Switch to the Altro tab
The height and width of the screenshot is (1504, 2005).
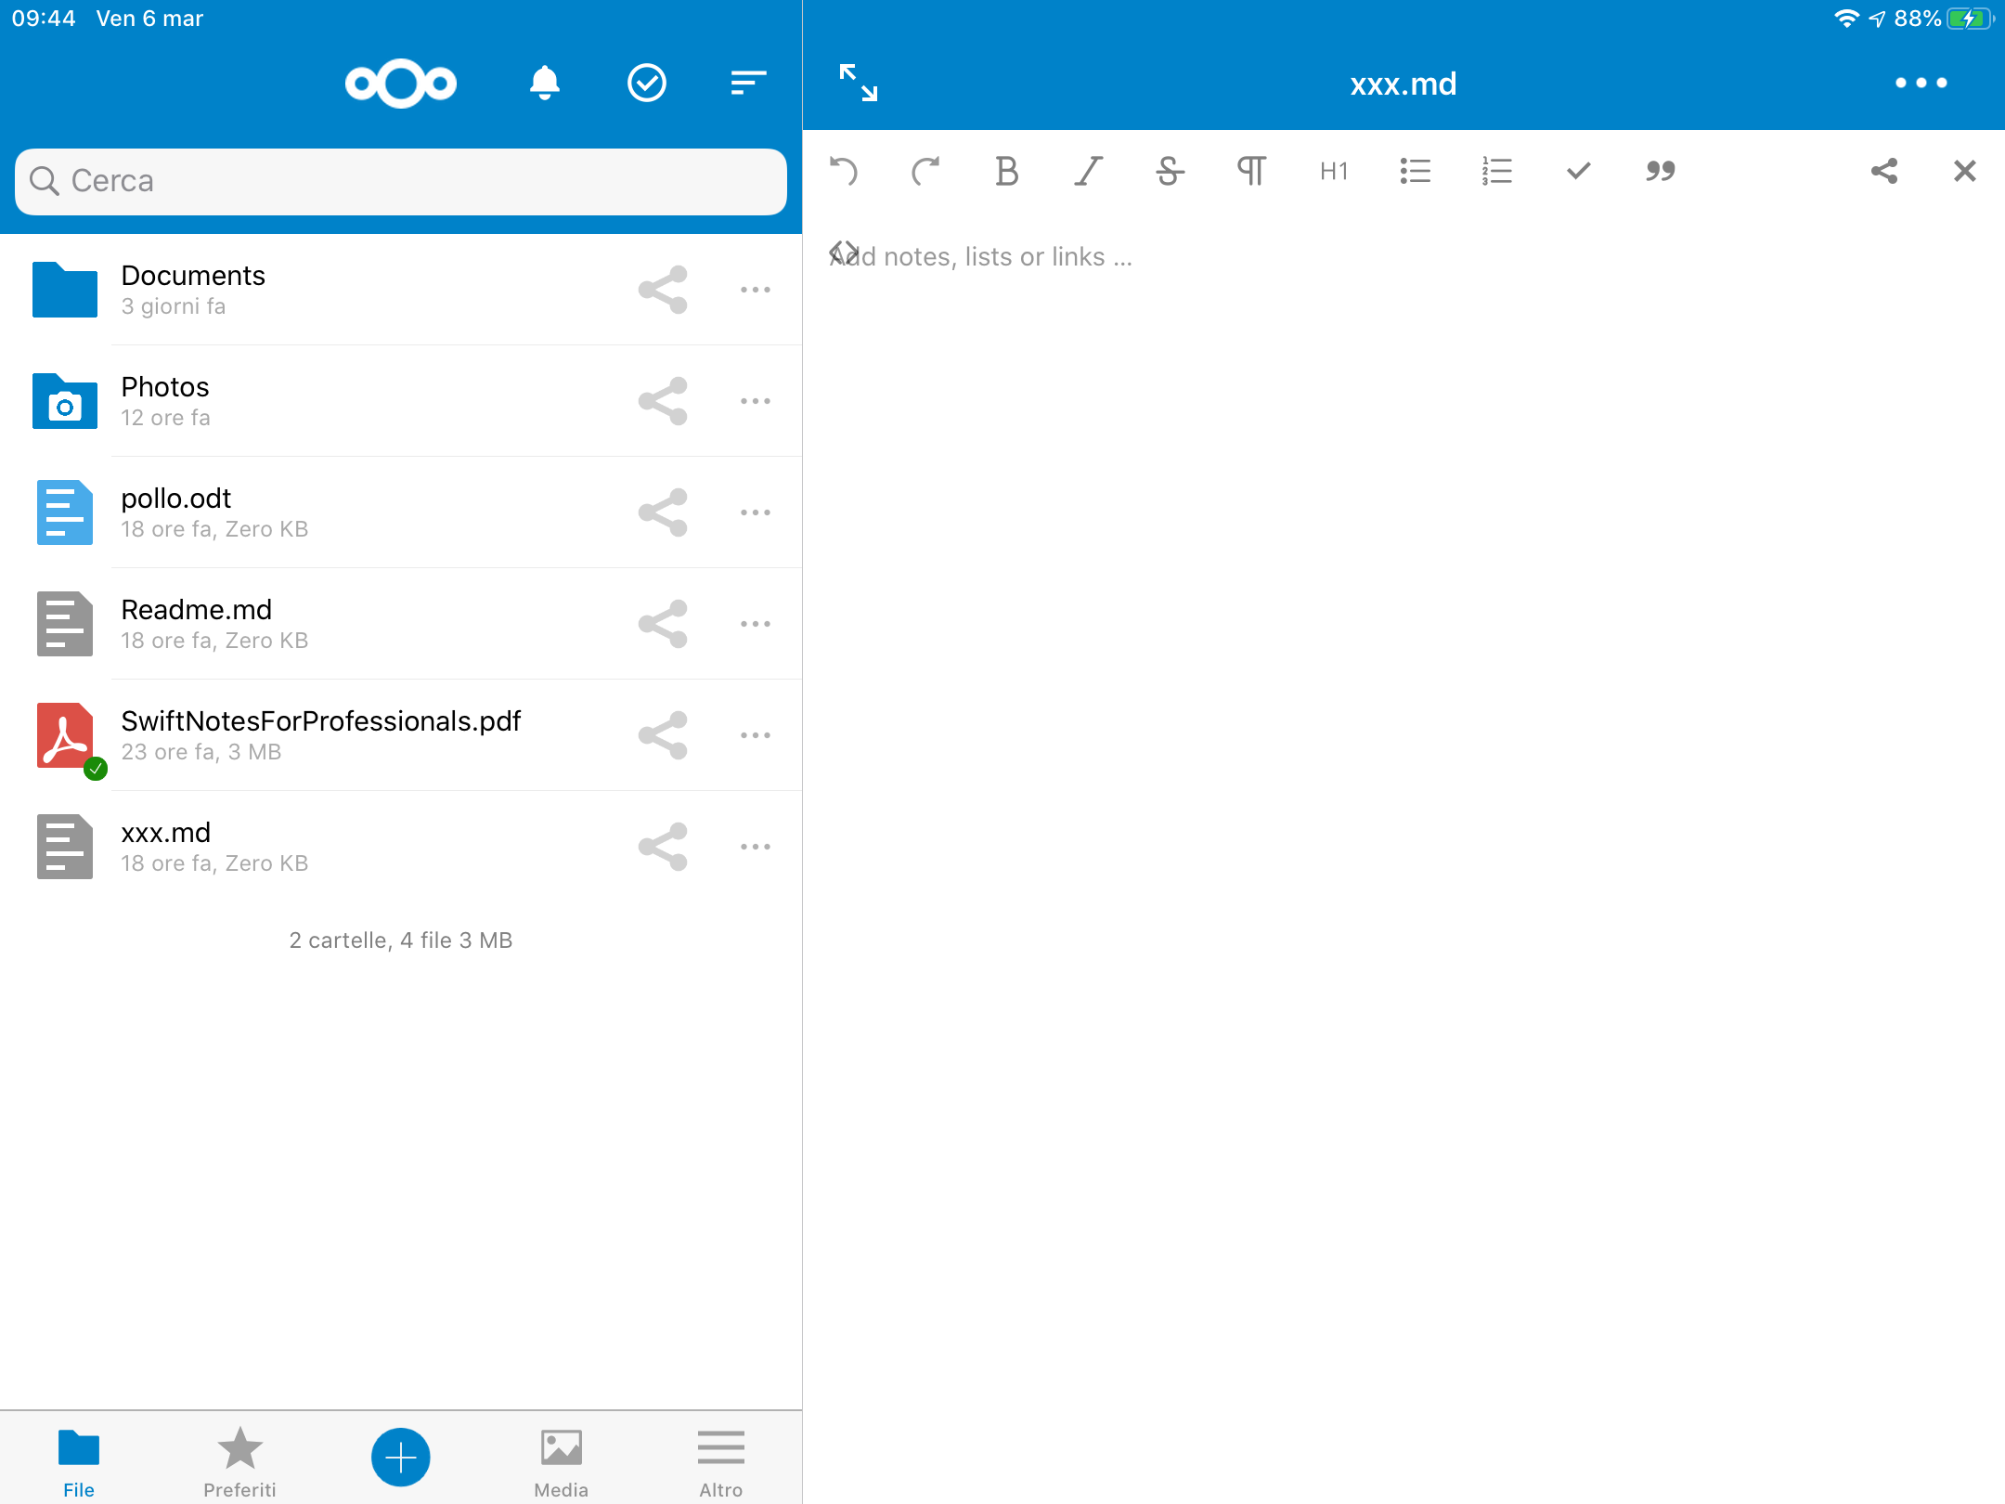pos(721,1463)
